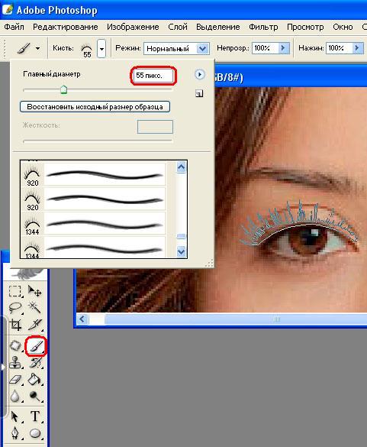Click the brush list scrollbar thumb

[x=182, y=236]
